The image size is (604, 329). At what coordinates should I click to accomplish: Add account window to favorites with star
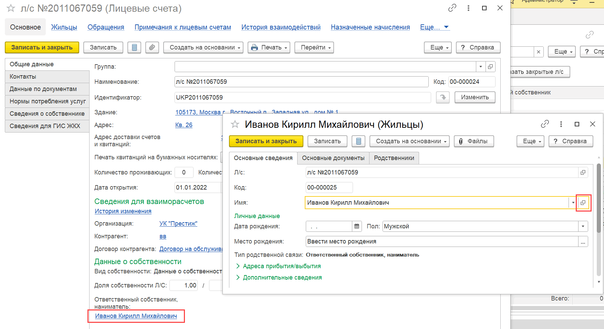[x=11, y=8]
